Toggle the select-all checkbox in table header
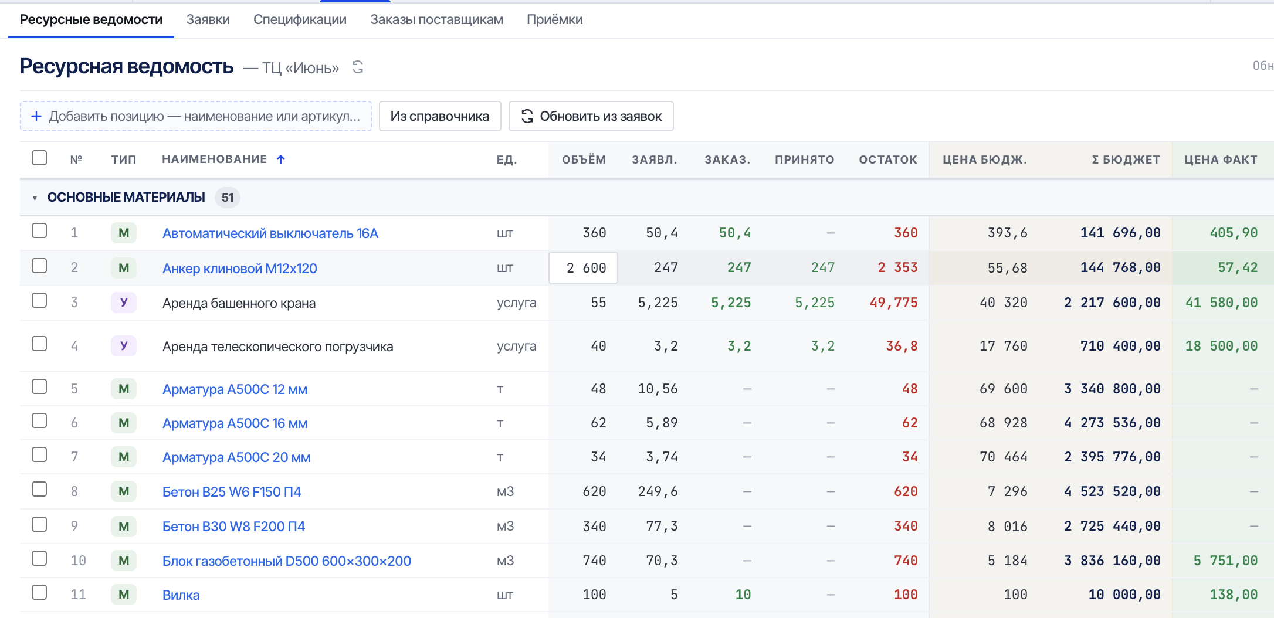The height and width of the screenshot is (618, 1274). point(39,158)
